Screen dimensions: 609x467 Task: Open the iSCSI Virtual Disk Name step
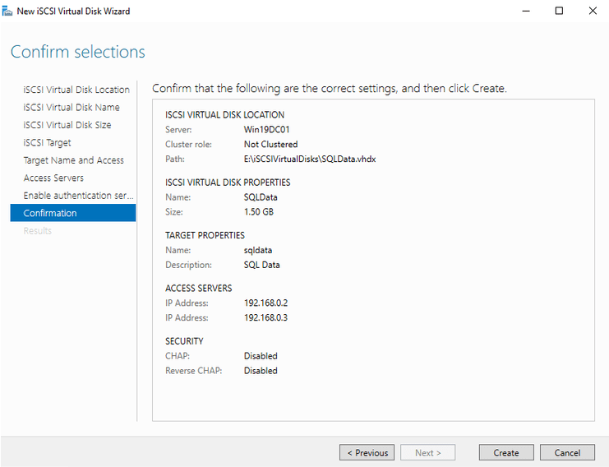click(72, 107)
